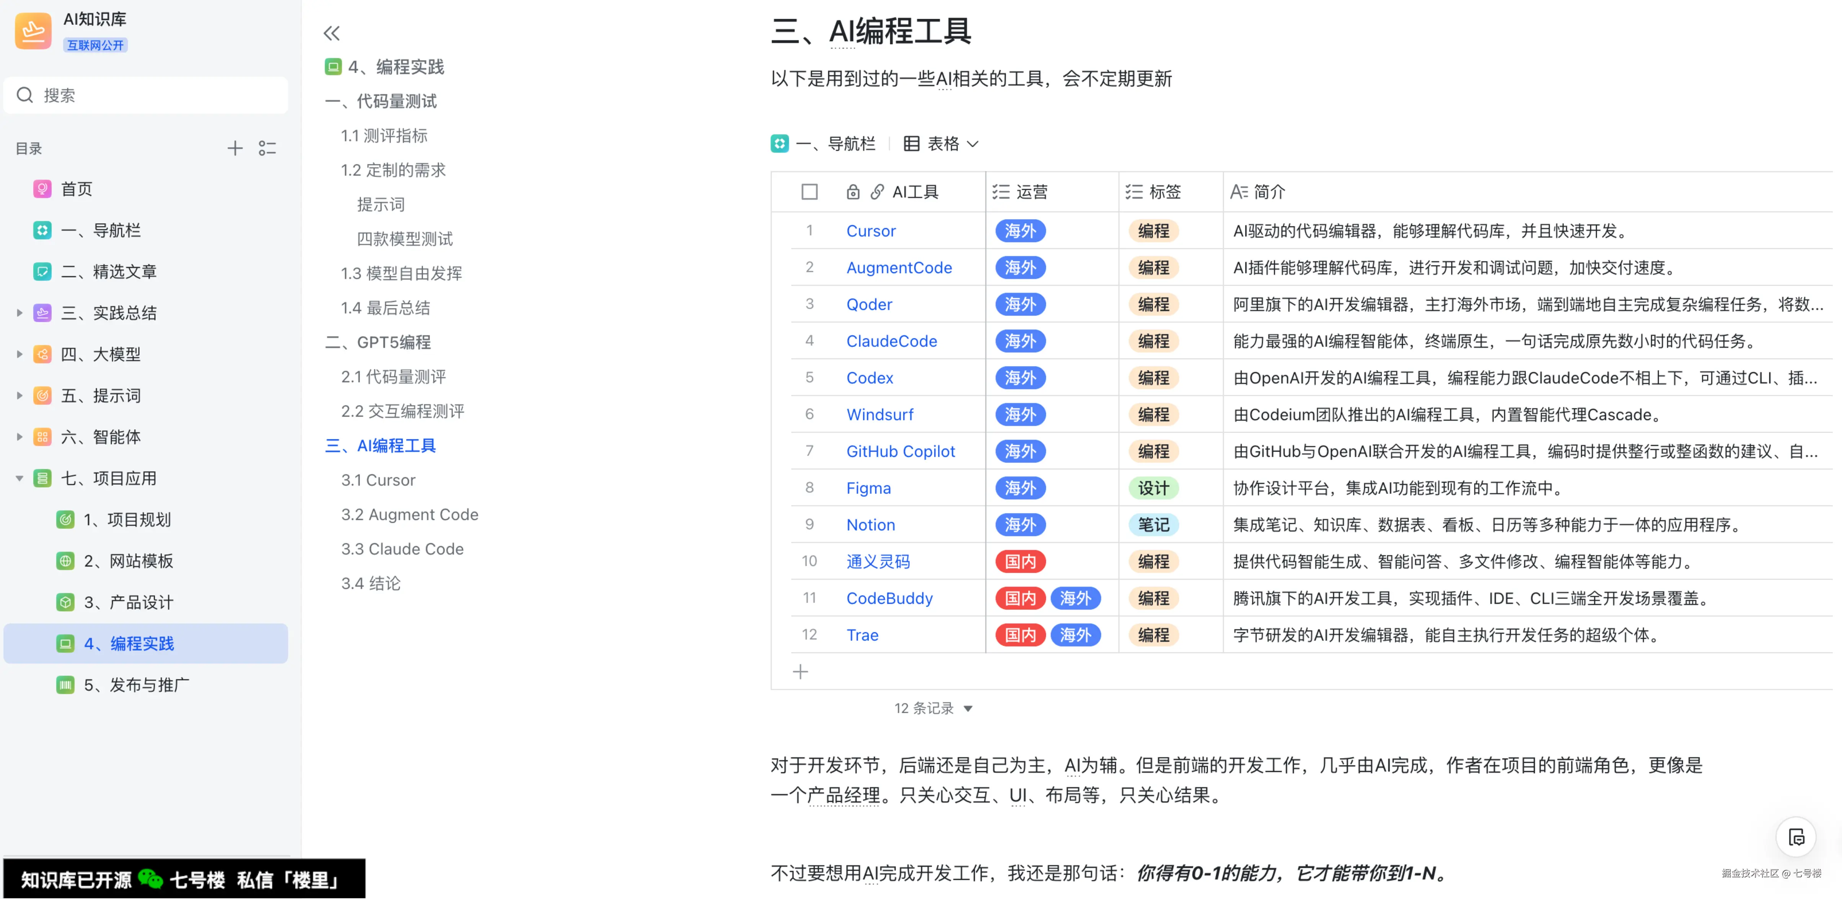Click the search magnifier icon in the sidebar
Viewport: 1842px width, 899px height.
[24, 95]
